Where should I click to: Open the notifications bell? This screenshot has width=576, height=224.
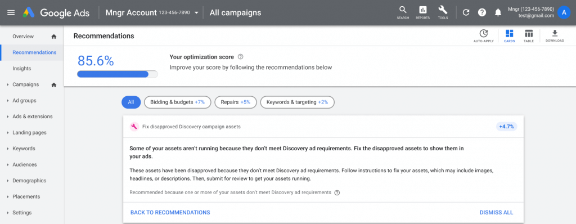pyautogui.click(x=498, y=12)
